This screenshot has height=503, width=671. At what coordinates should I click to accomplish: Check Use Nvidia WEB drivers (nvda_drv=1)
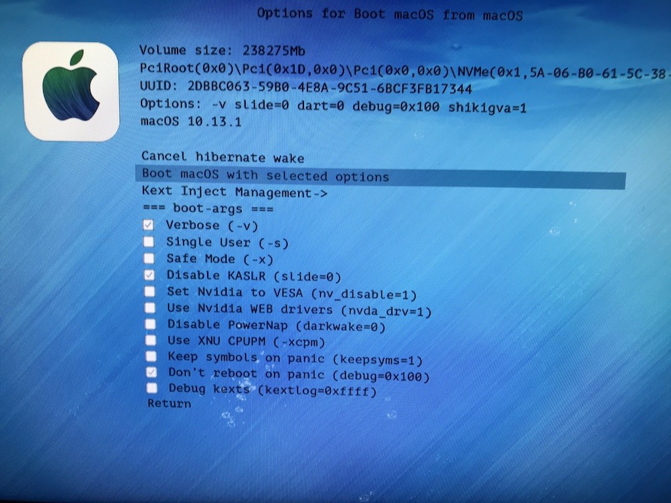[150, 308]
